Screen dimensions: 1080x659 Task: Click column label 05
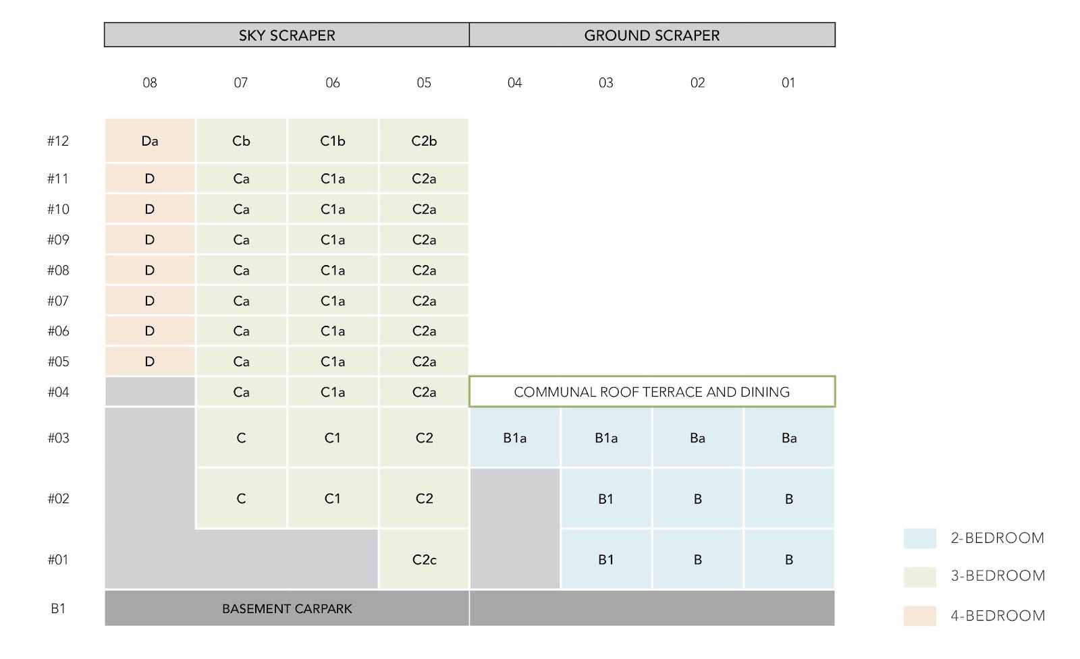(x=424, y=82)
